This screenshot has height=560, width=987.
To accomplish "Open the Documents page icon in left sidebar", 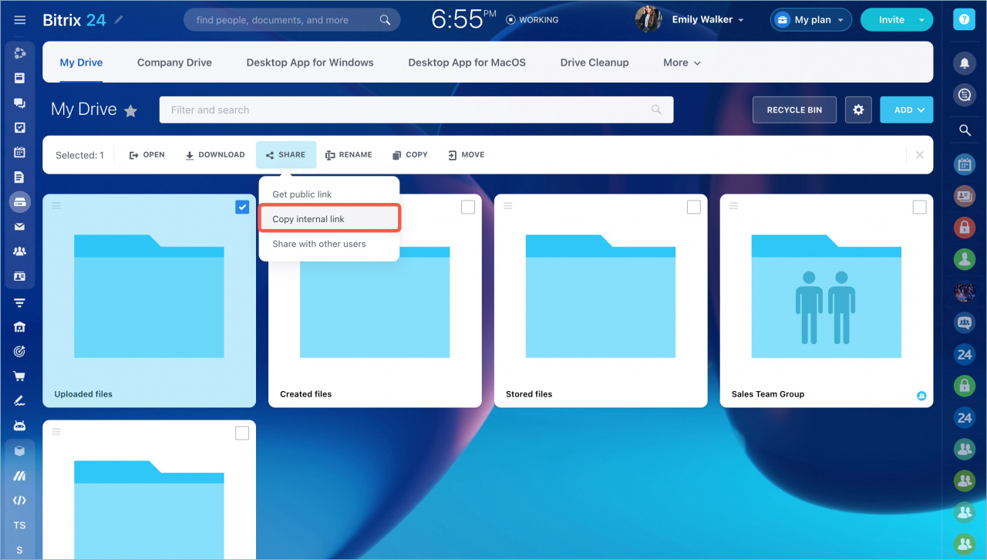I will tap(20, 177).
